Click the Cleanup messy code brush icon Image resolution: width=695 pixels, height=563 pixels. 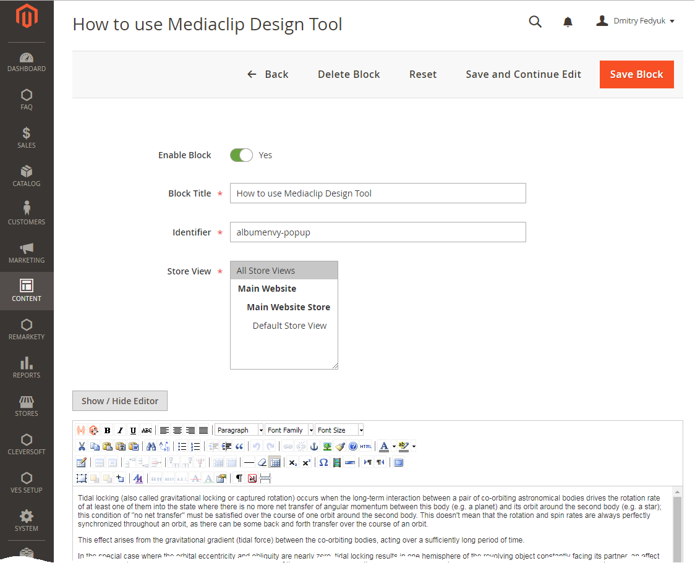[340, 446]
